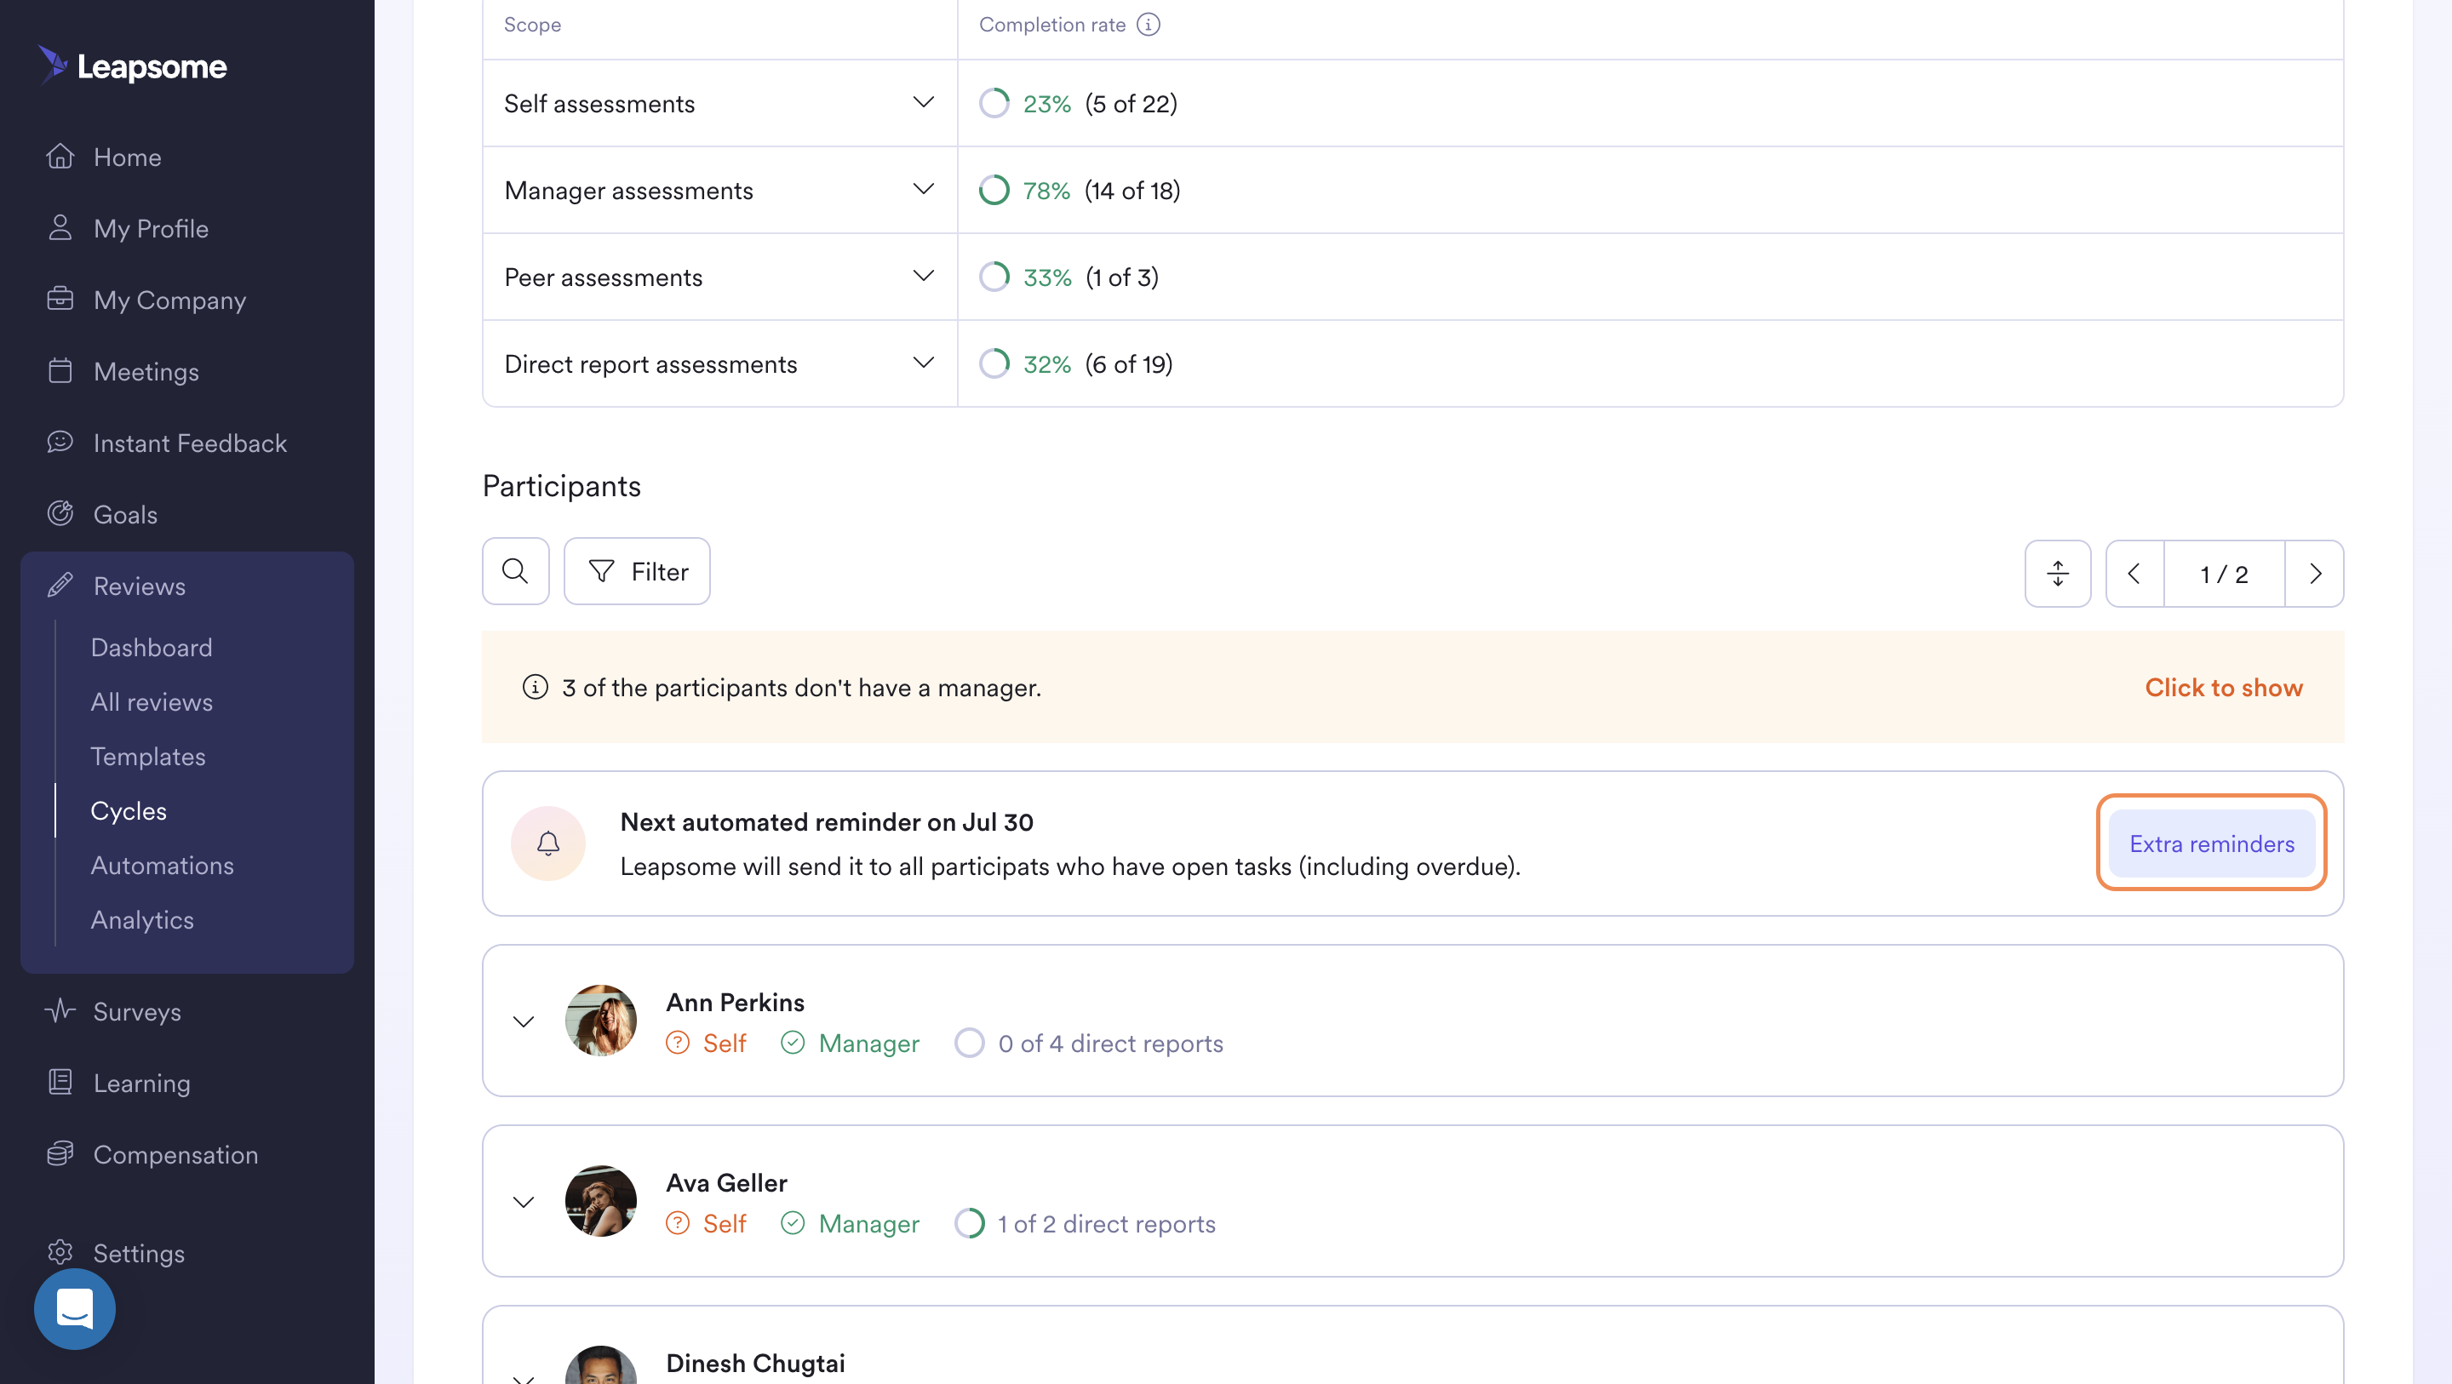Click the Compensation coins icon
The image size is (2452, 1384).
[60, 1152]
